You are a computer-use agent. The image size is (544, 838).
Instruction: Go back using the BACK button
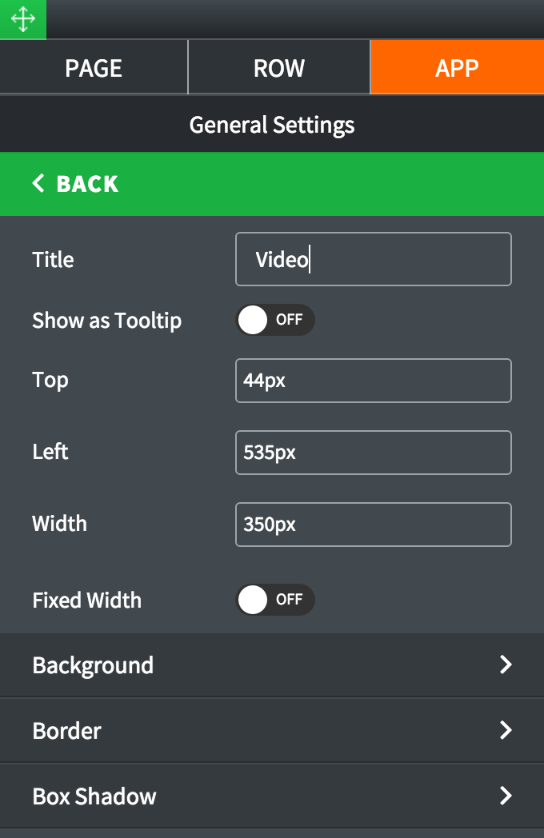pos(86,184)
